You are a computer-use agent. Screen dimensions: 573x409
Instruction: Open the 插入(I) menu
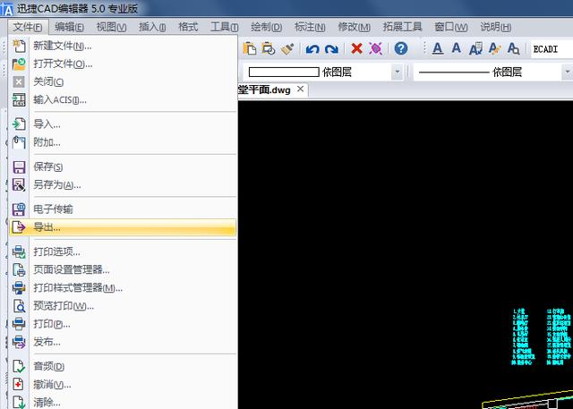click(x=152, y=27)
